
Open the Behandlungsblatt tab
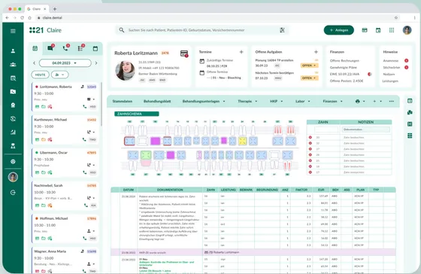pyautogui.click(x=157, y=102)
